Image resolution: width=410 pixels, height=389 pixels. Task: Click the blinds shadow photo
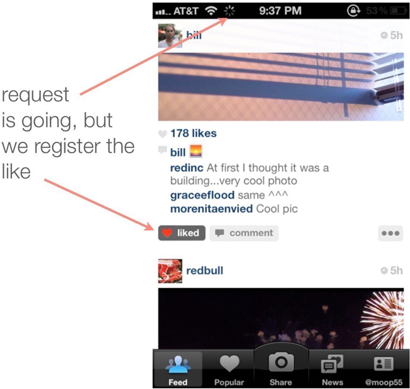point(281,86)
